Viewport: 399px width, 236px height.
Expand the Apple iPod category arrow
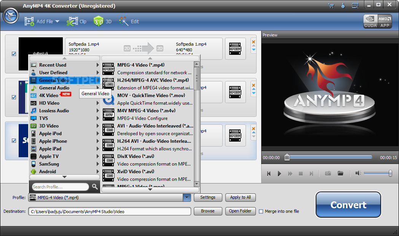[98, 134]
